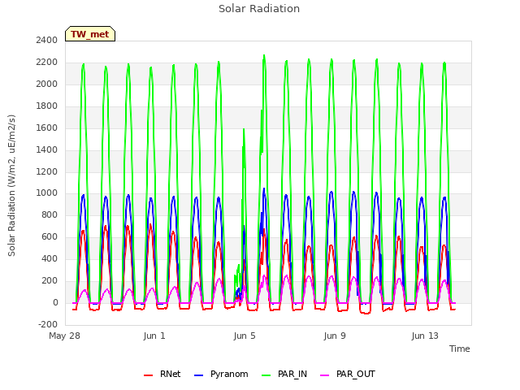The height and width of the screenshot is (390, 520).
Task: Click the Solar Radiation chart title
Action: 259,9
